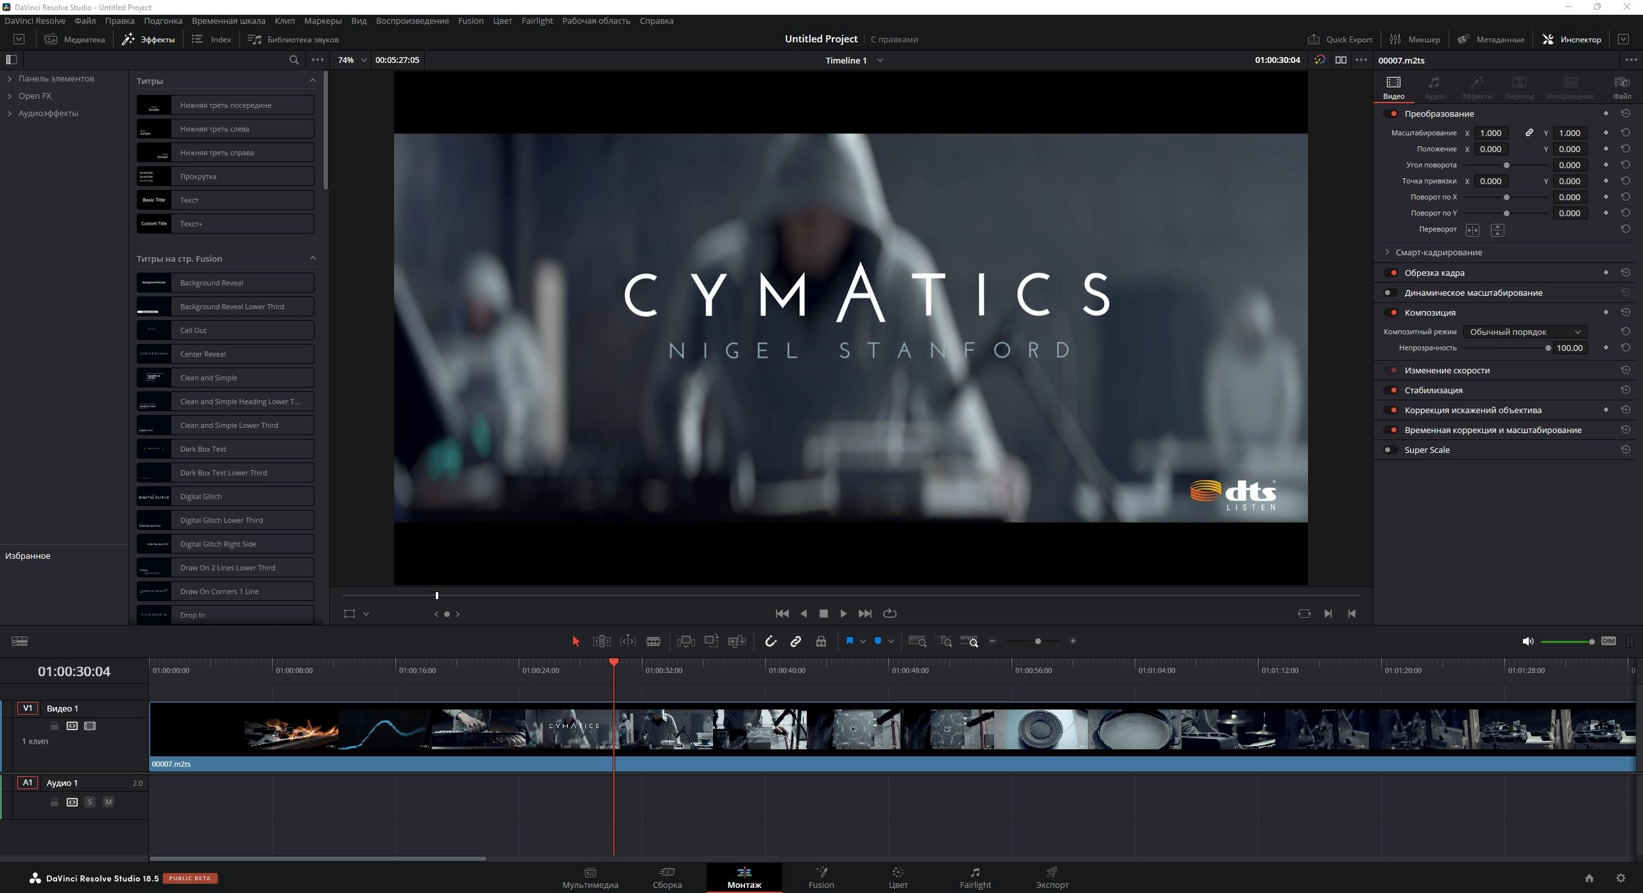Collapse the Титры group
This screenshot has width=1643, height=893.
tap(313, 81)
